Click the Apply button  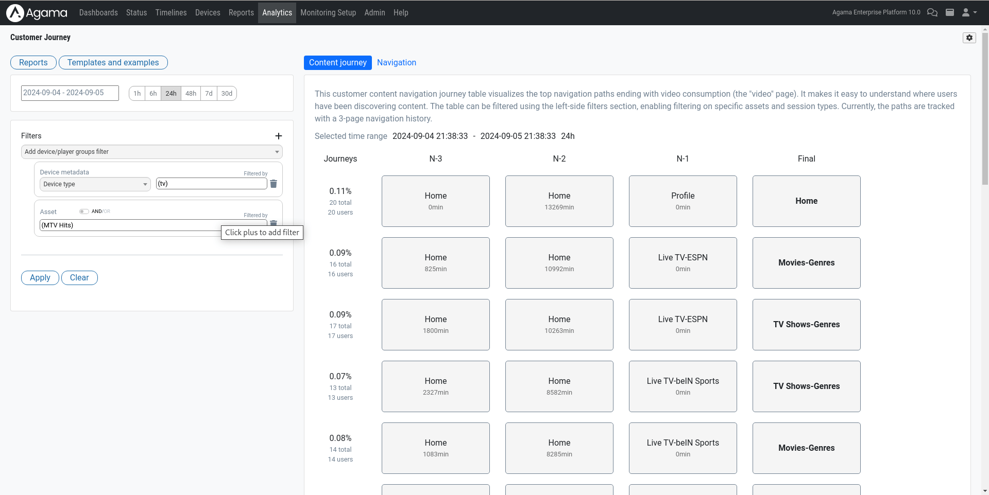tap(40, 277)
